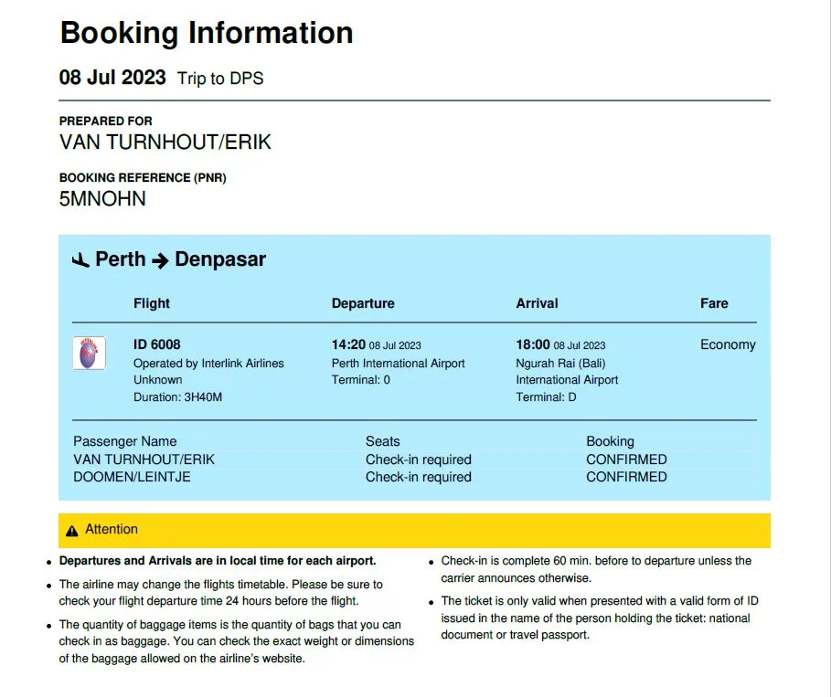Click the 08 Jul 2023 trip date heading
This screenshot has height=697, width=831.
pos(112,78)
